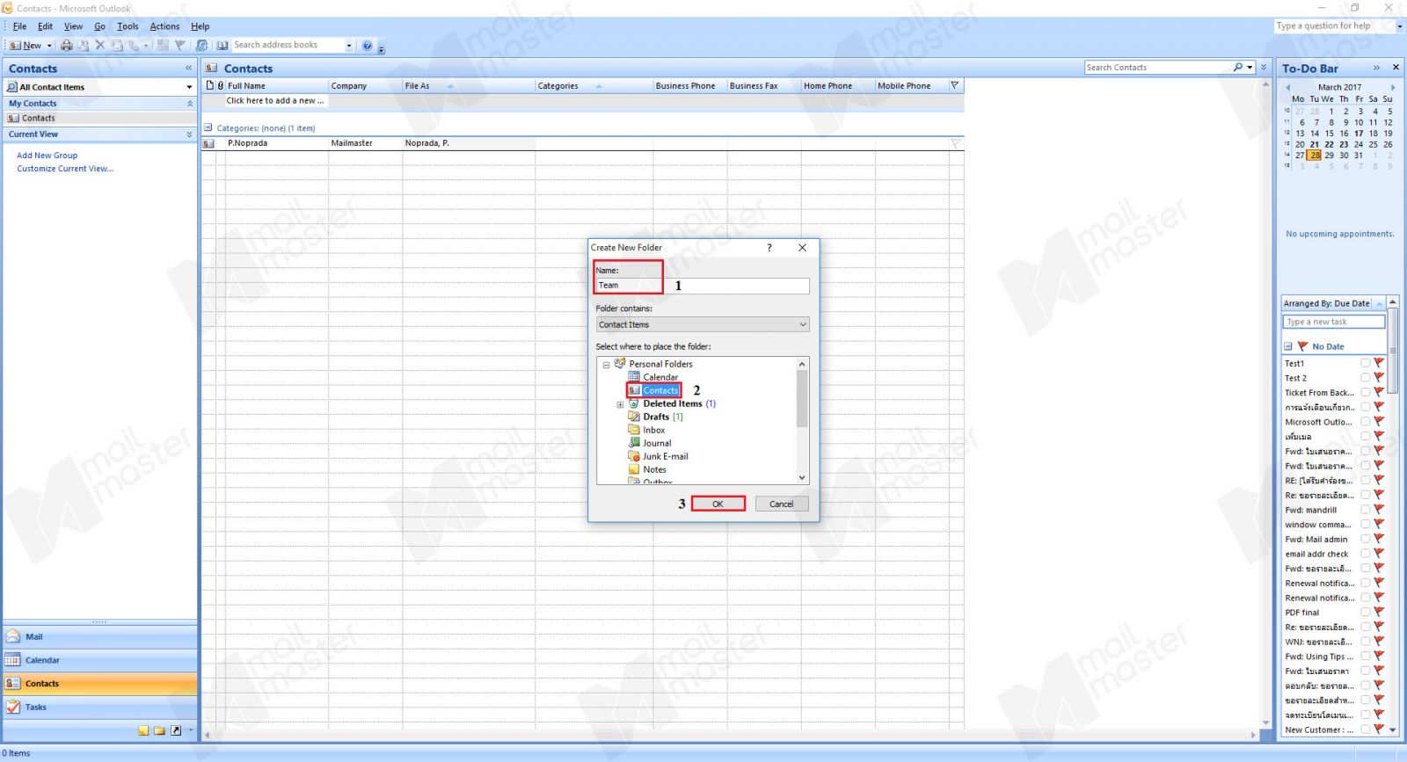Click the flag beside Fwd: mandrill task
Screen dimensions: 1407x762
coord(1379,510)
